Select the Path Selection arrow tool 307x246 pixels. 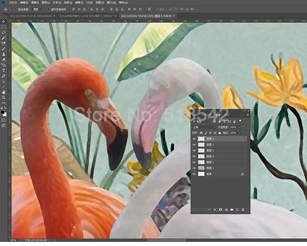(4, 81)
